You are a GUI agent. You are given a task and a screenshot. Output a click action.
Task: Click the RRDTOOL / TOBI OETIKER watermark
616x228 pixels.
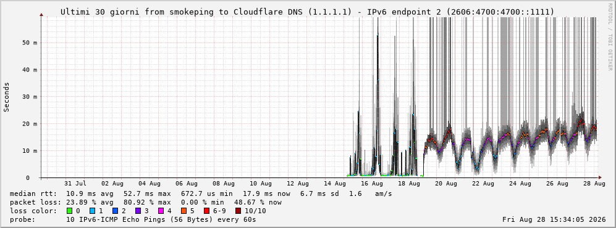610,37
